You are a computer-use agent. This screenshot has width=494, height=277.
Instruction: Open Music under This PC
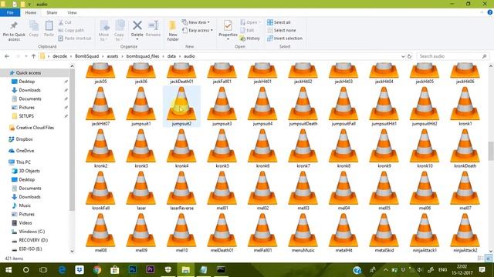(25, 205)
